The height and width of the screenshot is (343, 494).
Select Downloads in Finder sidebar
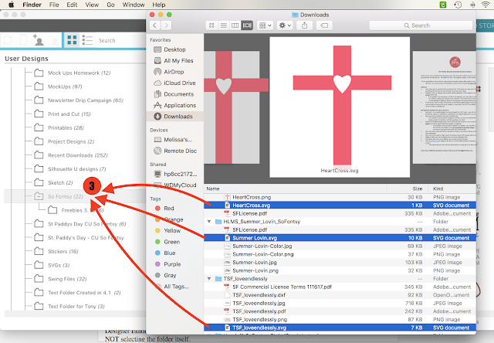coord(175,117)
